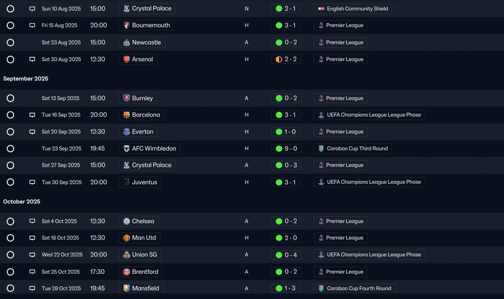504x299 pixels.
Task: Open English Community Shield competition tag
Action: point(353,9)
